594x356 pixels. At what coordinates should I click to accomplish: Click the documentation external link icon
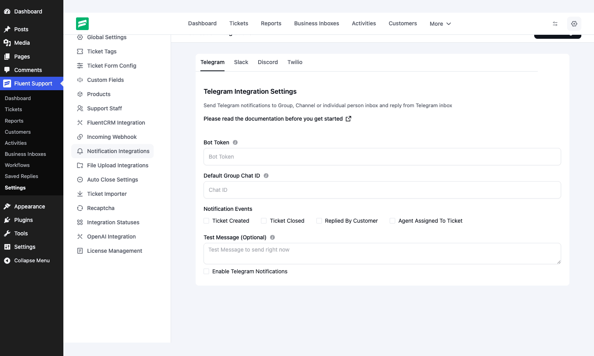pos(348,119)
